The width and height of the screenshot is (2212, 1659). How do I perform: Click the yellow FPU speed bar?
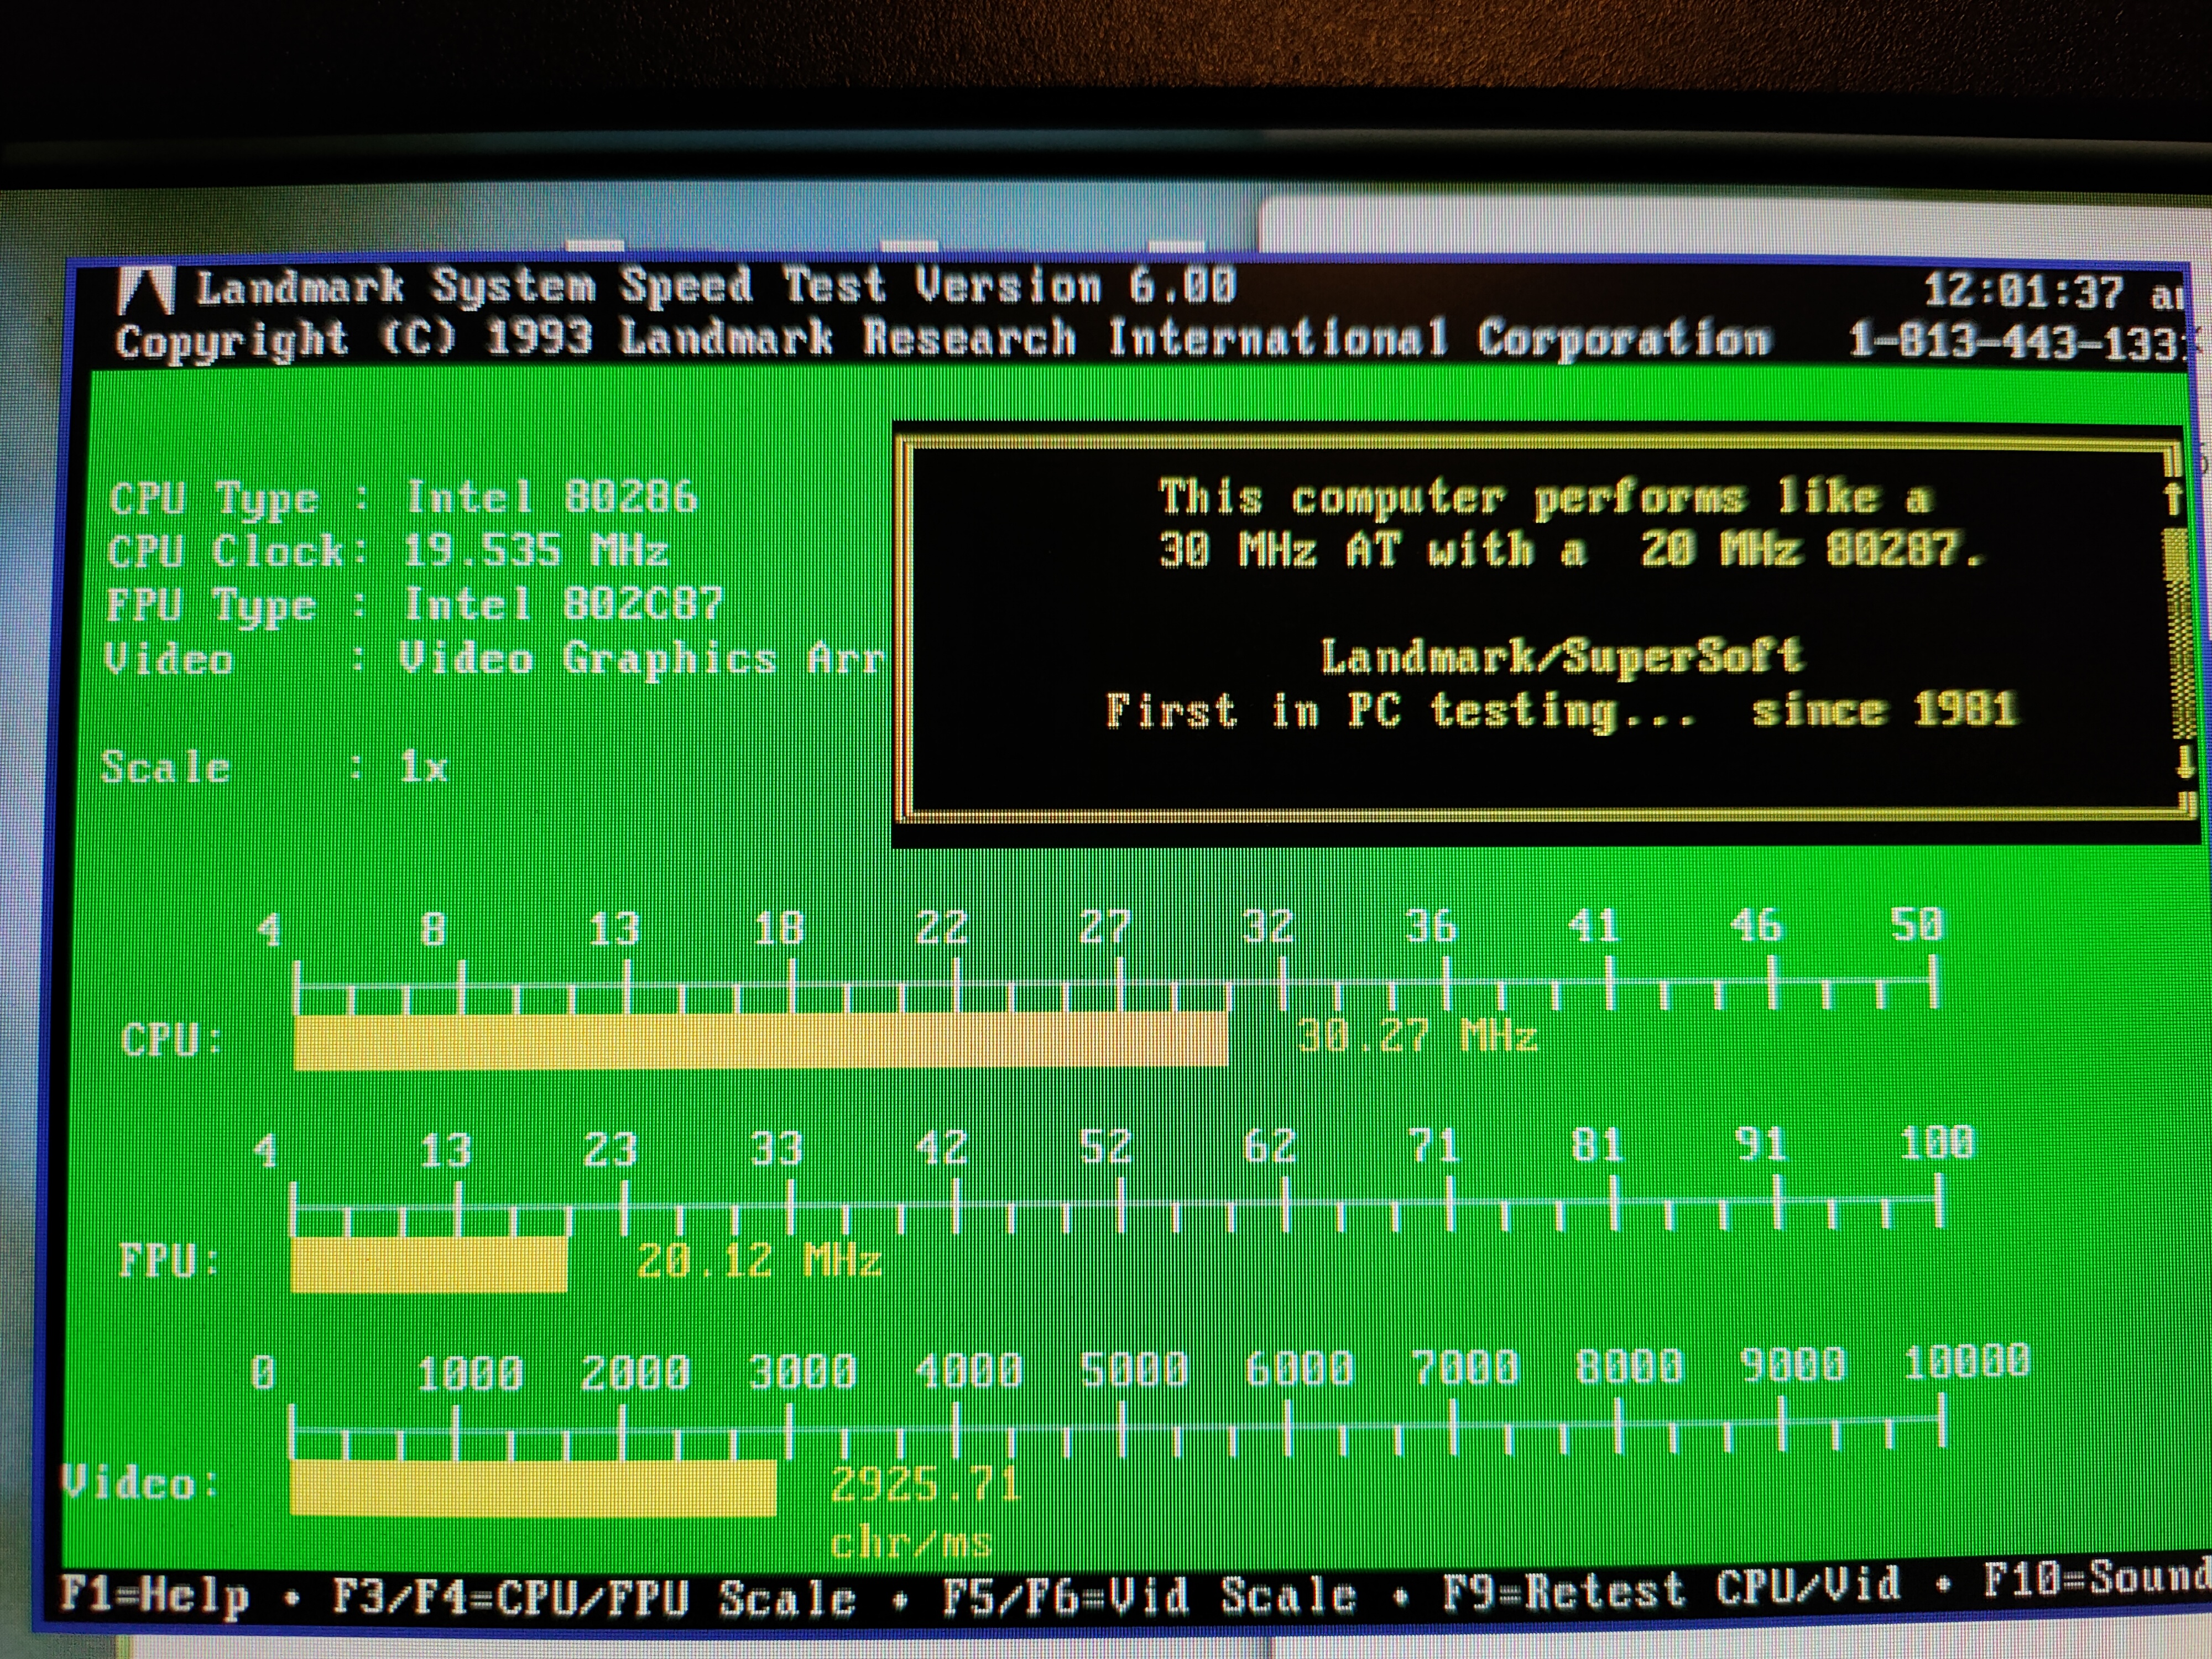(x=430, y=1264)
